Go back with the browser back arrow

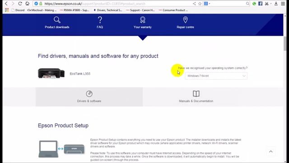coord(6,4)
